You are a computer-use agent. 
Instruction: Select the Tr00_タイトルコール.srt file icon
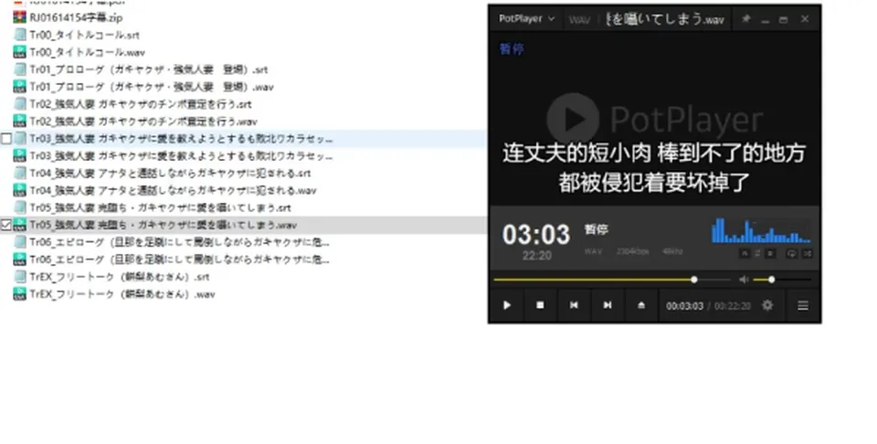(19, 35)
